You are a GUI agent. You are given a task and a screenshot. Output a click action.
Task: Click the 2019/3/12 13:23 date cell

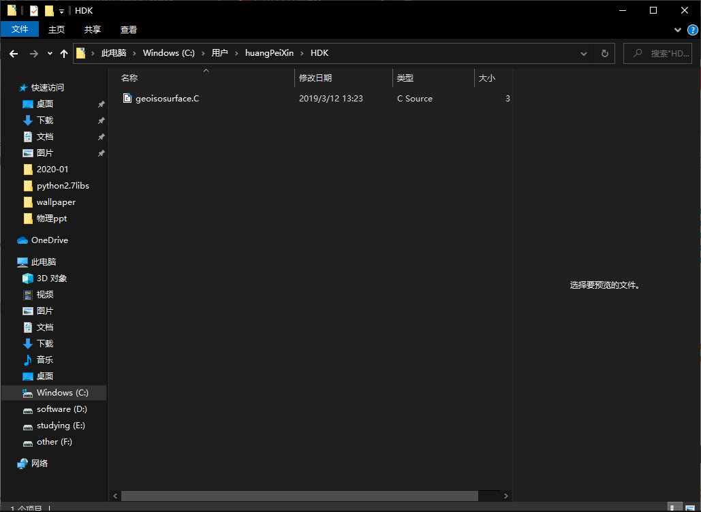[x=331, y=98]
